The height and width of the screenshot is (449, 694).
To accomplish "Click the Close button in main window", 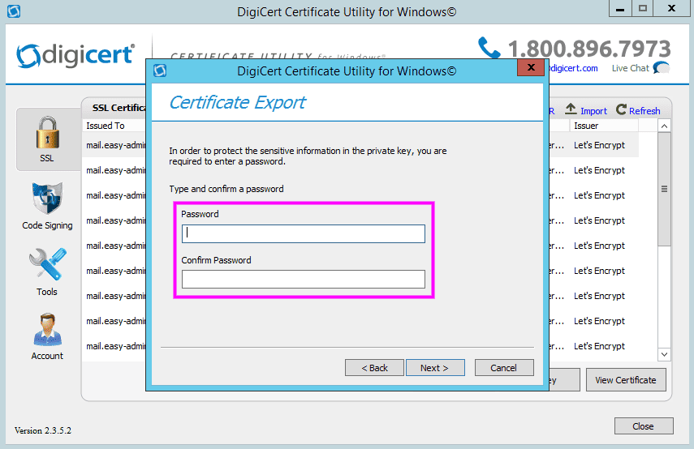I will (x=644, y=426).
